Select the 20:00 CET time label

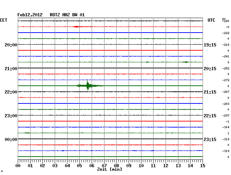pyautogui.click(x=11, y=45)
